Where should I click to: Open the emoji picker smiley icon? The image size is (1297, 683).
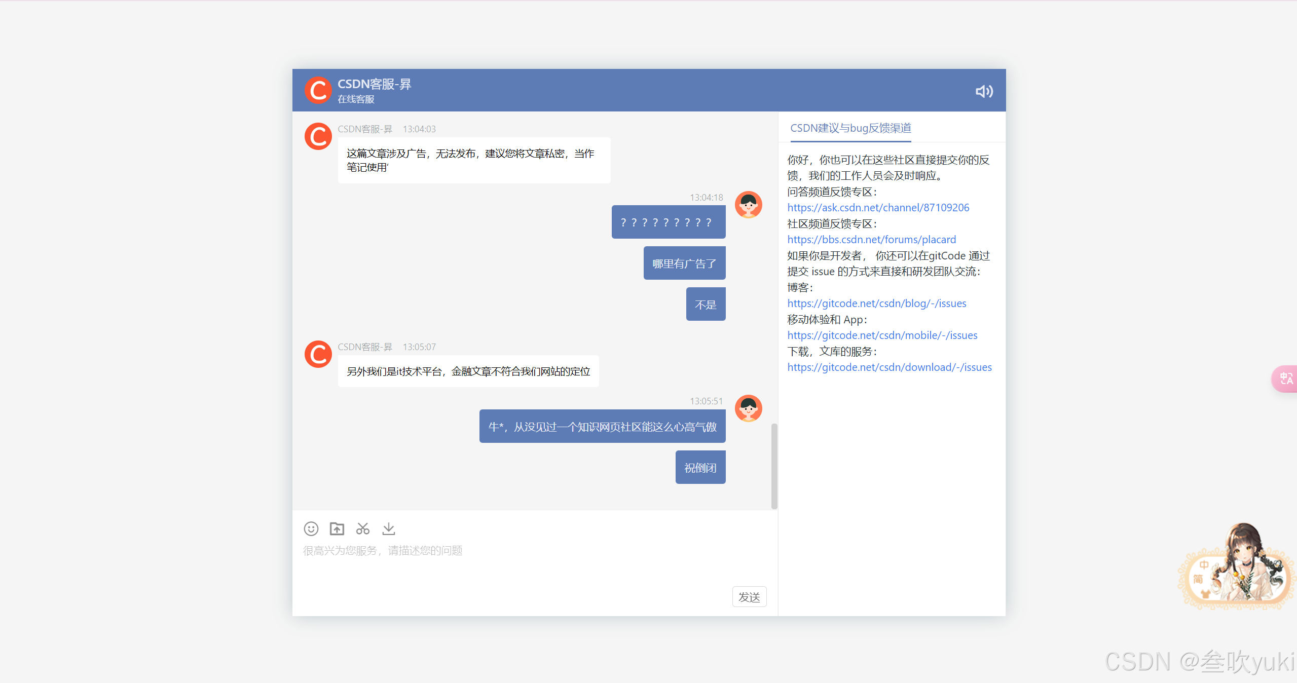(311, 528)
